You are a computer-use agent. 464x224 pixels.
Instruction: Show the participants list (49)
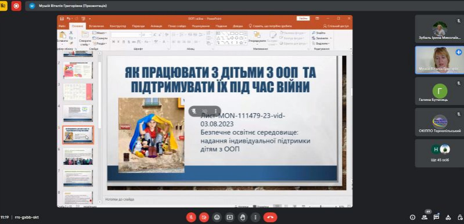[x=425, y=218]
